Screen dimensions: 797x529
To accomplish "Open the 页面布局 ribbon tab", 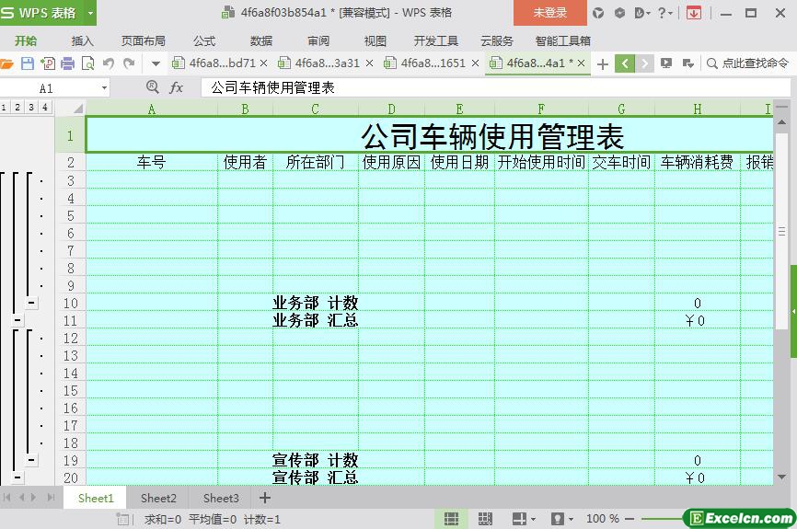I will (x=144, y=40).
